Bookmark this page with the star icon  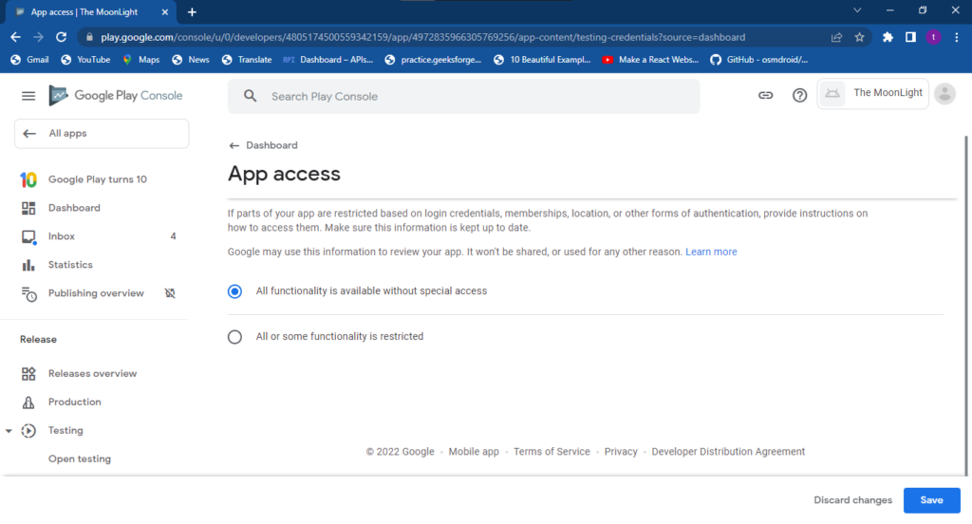pos(859,37)
